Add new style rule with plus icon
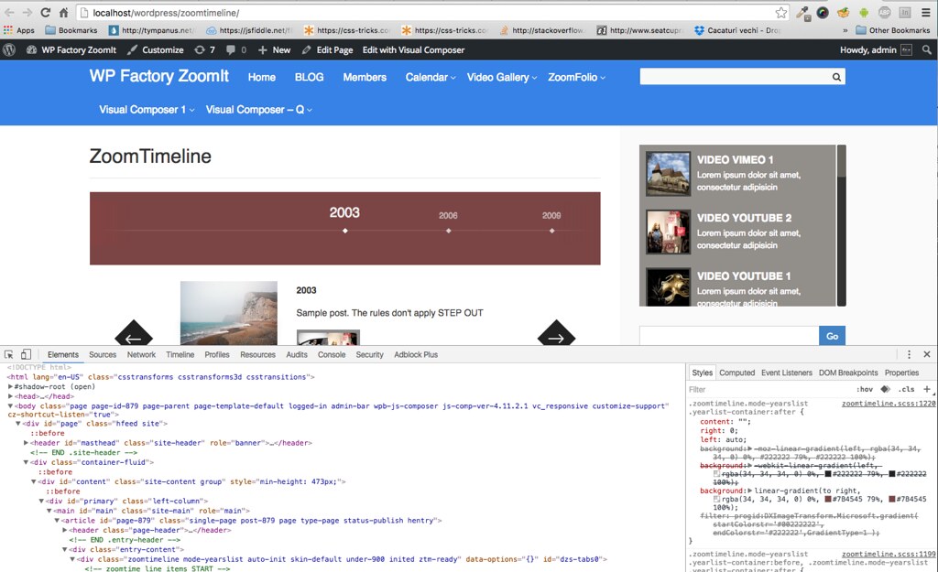This screenshot has width=938, height=572. click(x=927, y=389)
